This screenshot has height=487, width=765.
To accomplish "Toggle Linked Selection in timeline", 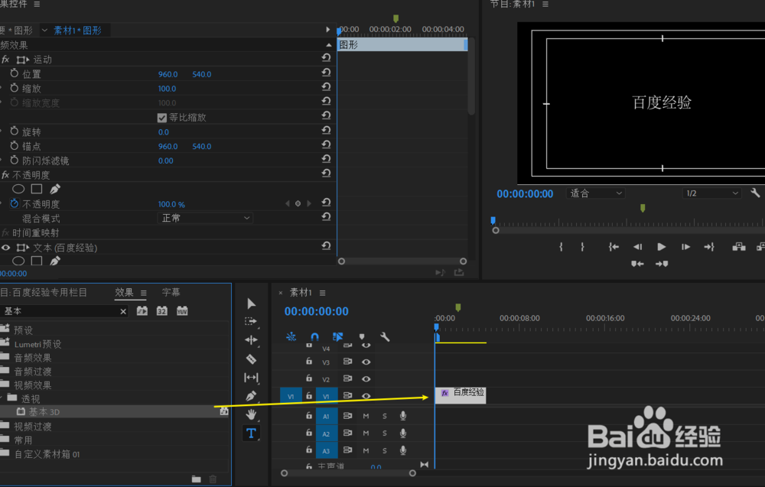I will click(x=337, y=336).
